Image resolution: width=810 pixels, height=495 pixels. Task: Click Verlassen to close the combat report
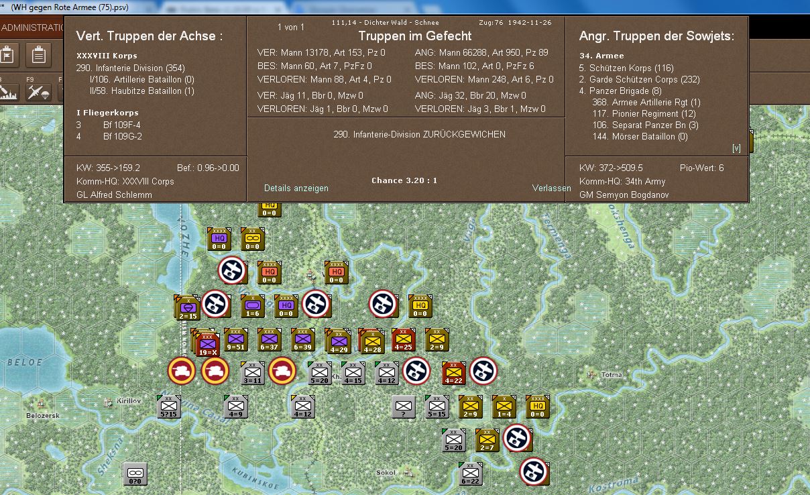point(551,188)
